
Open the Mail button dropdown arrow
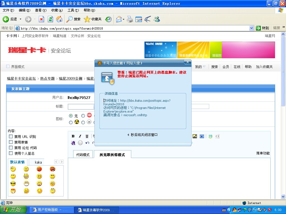click(x=124, y=19)
